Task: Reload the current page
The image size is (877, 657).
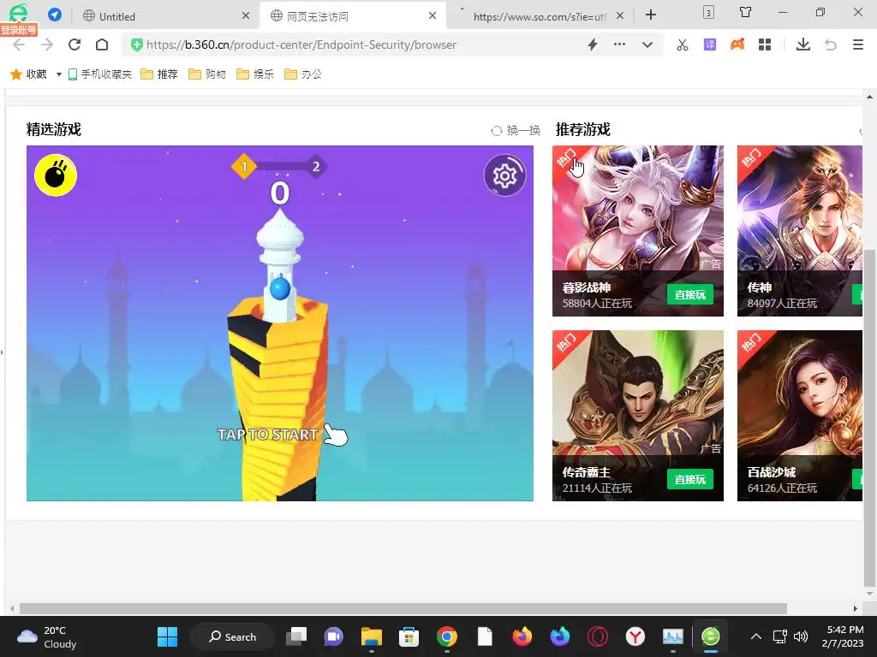Action: coord(75,44)
